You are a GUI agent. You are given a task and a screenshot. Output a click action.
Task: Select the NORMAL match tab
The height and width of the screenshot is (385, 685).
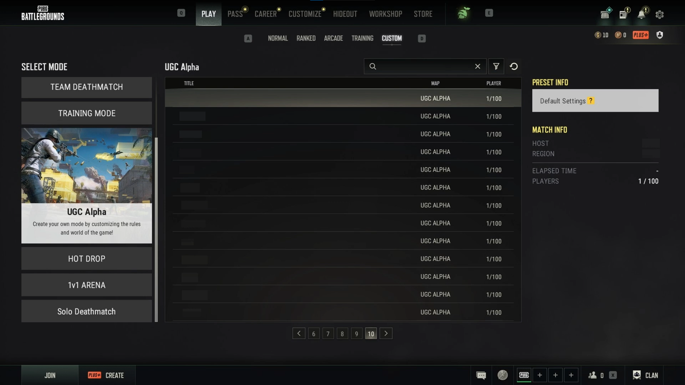[x=277, y=38]
